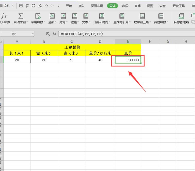Viewport: 195px width, 171px height.
Task: Select the 公式 ribbon tab
Action: 112,6
